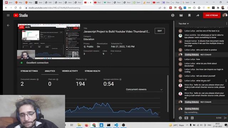Show hidden system tray icons

tap(187, 125)
